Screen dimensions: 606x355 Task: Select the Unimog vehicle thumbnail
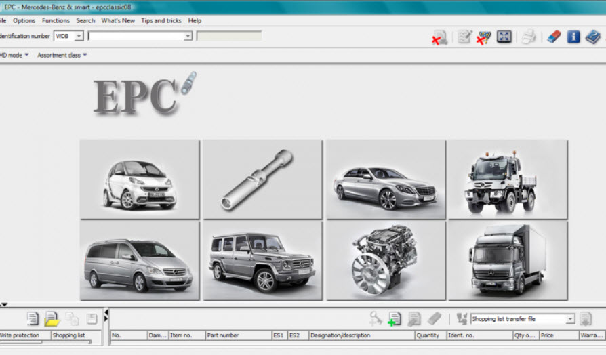pyautogui.click(x=508, y=180)
